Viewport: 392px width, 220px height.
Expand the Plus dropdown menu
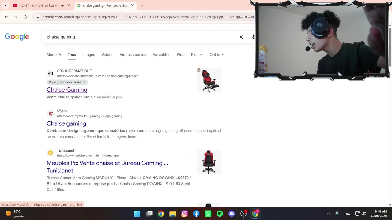click(197, 55)
